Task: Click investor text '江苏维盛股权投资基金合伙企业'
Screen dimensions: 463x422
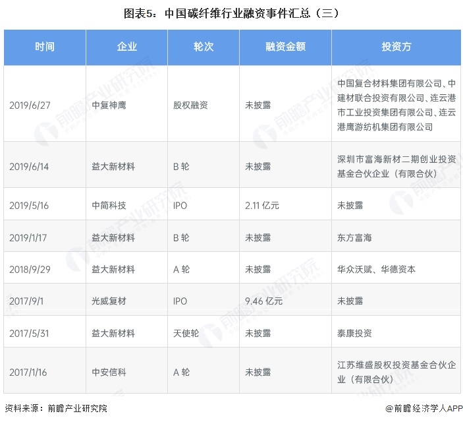Action: click(x=396, y=373)
